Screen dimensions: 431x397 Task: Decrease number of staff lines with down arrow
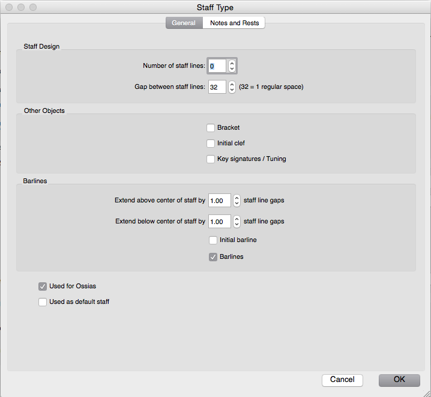[232, 70]
